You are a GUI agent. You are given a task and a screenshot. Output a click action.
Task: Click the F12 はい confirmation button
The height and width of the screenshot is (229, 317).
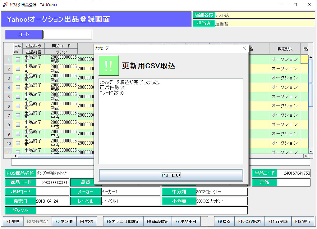[x=171, y=175]
